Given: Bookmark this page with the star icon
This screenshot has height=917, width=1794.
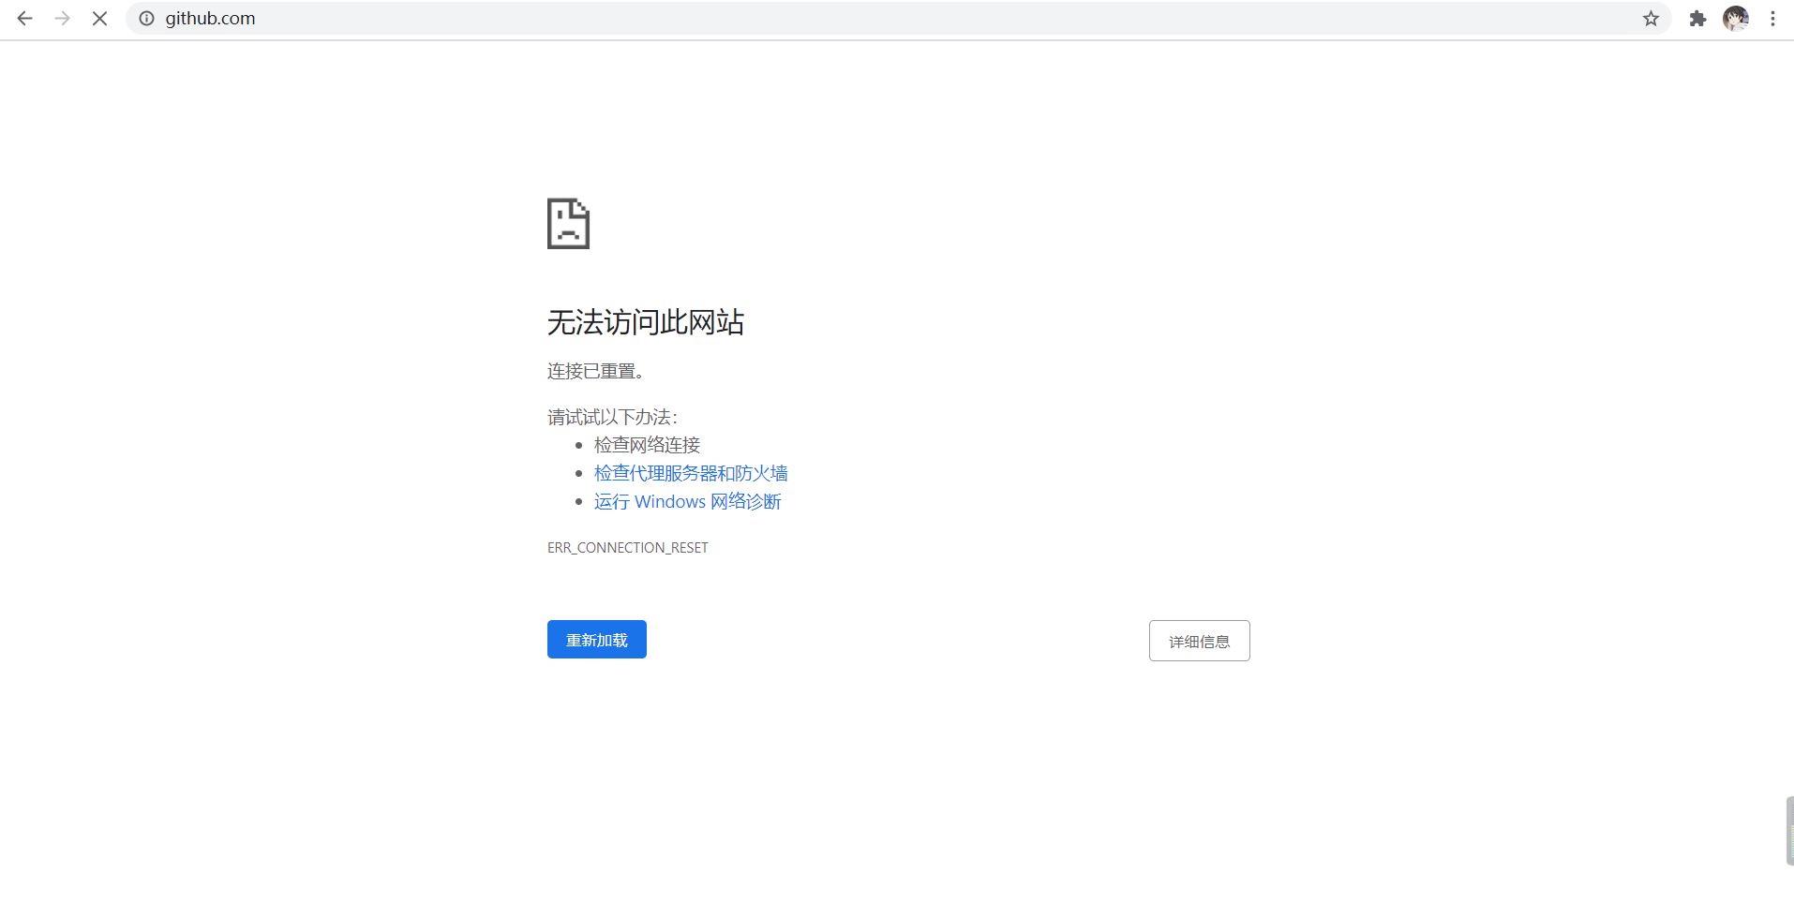Looking at the screenshot, I should (x=1651, y=19).
